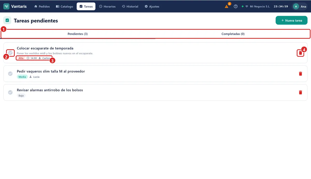Open the Horarios page

(107, 6)
